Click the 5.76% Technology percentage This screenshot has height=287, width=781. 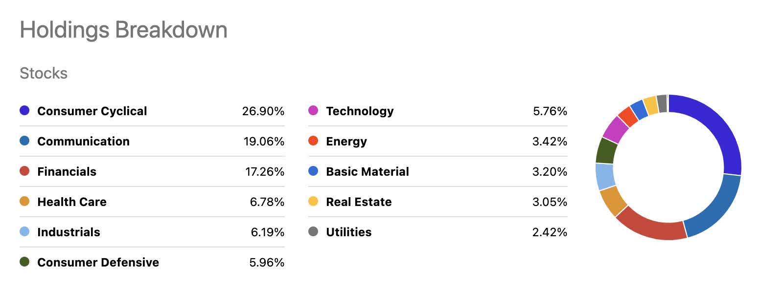(x=550, y=111)
